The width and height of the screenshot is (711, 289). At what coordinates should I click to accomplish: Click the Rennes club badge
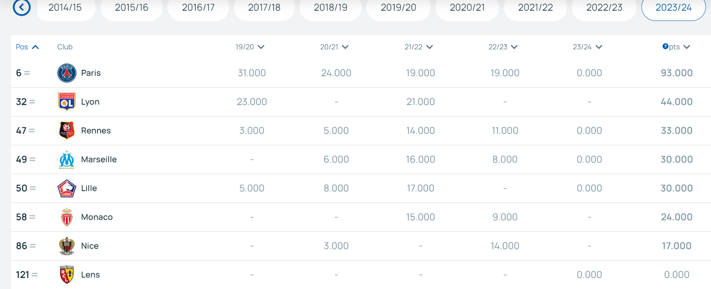pyautogui.click(x=67, y=131)
